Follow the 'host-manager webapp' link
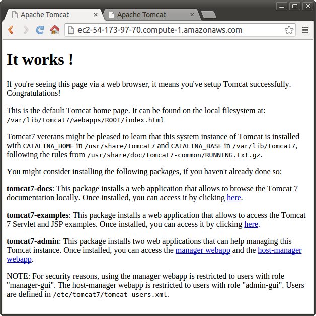 click(280, 250)
